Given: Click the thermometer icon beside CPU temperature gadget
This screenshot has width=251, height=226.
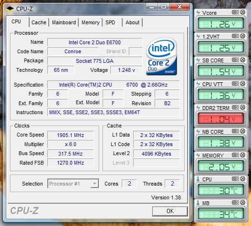Looking at the screenshot, I should click(x=198, y=179).
